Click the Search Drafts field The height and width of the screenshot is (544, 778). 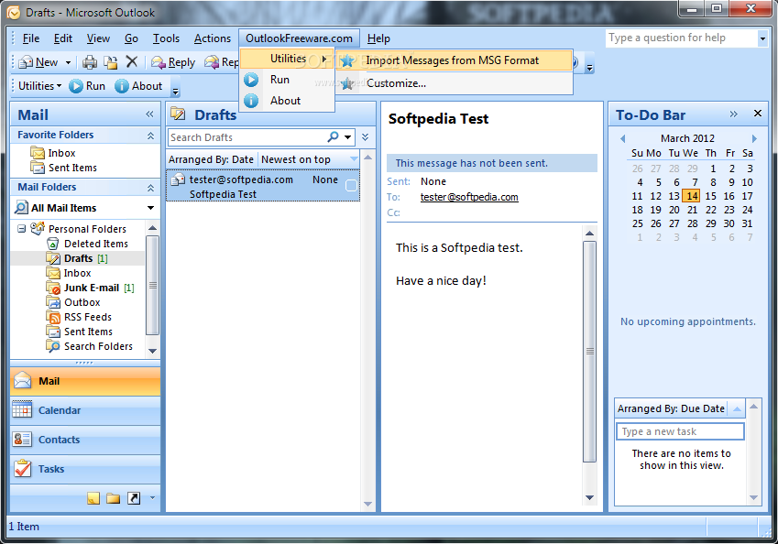(247, 137)
